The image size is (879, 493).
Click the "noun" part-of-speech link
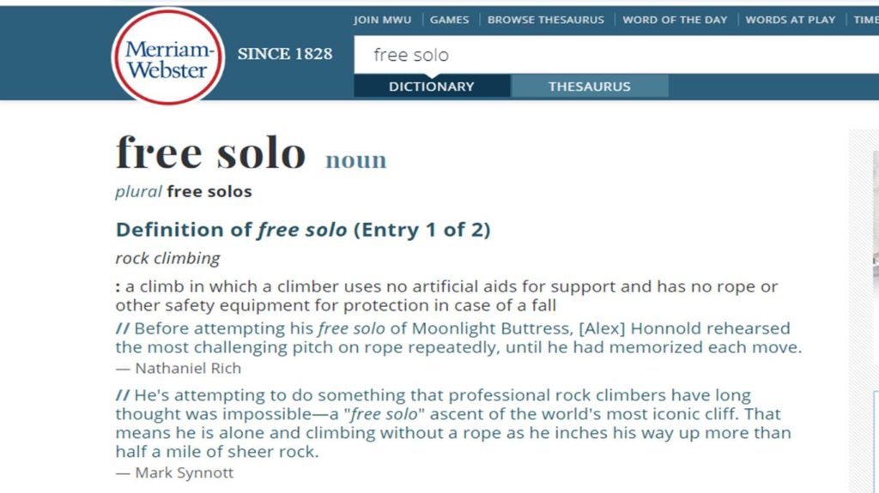[x=355, y=159]
